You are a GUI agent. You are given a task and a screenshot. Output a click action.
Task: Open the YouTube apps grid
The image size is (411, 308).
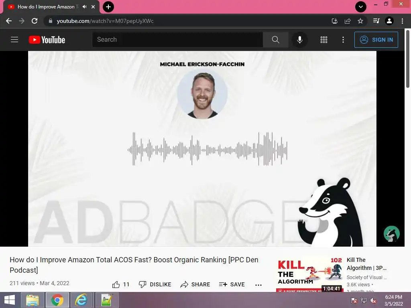(324, 40)
